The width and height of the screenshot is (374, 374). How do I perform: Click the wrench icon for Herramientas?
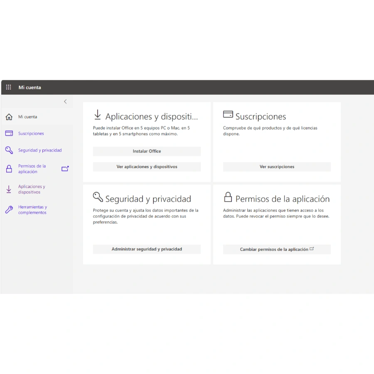pos(9,210)
